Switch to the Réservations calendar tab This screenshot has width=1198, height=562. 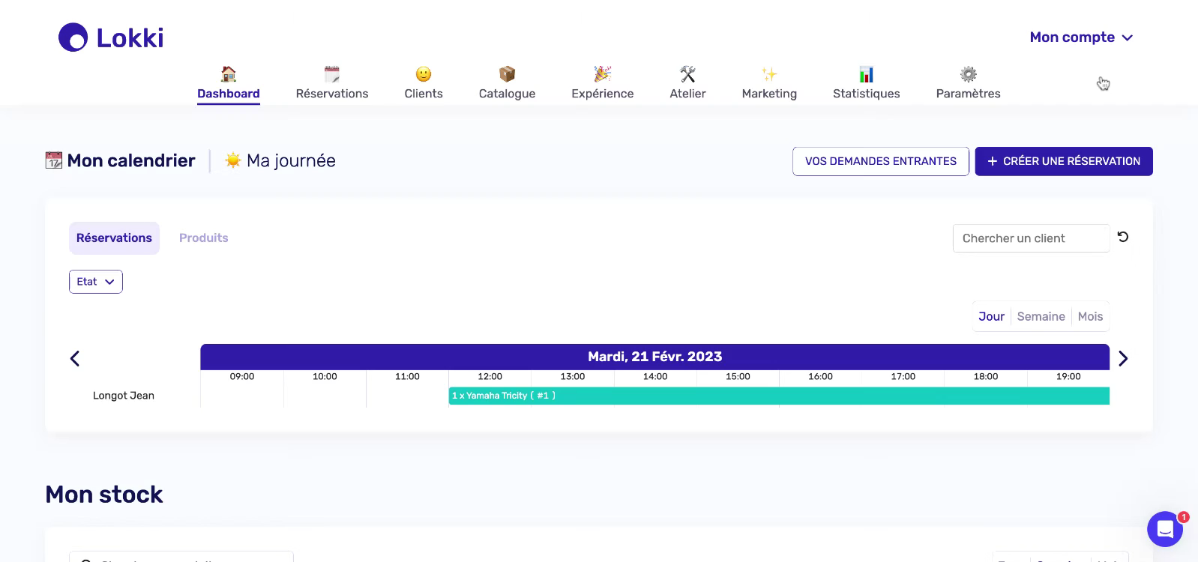[114, 238]
